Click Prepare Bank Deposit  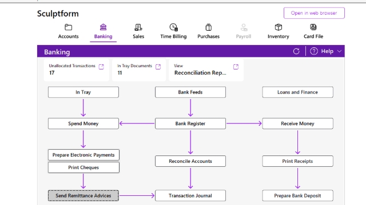[x=297, y=196]
